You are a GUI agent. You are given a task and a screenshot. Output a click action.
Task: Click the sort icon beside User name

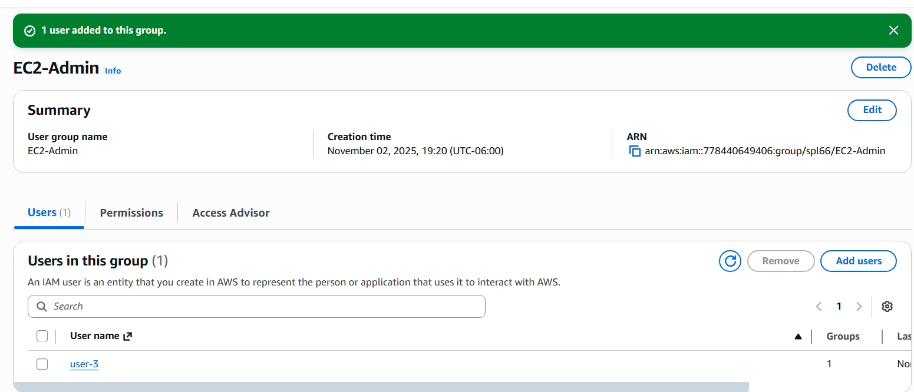pos(127,335)
